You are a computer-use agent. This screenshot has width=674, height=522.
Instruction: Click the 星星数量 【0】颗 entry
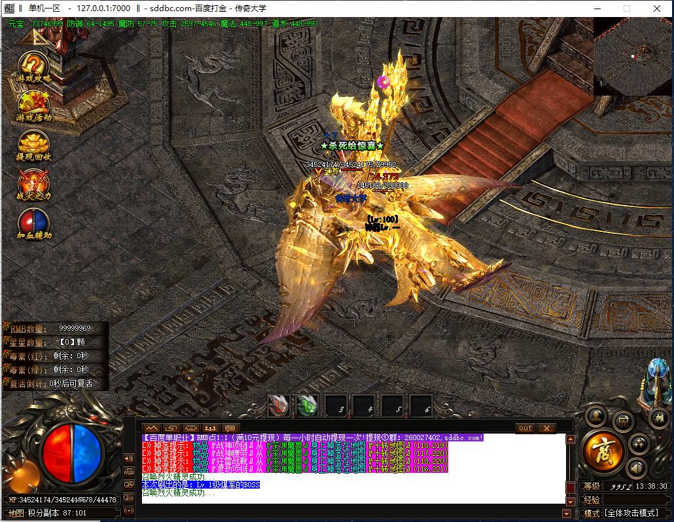tap(55, 343)
